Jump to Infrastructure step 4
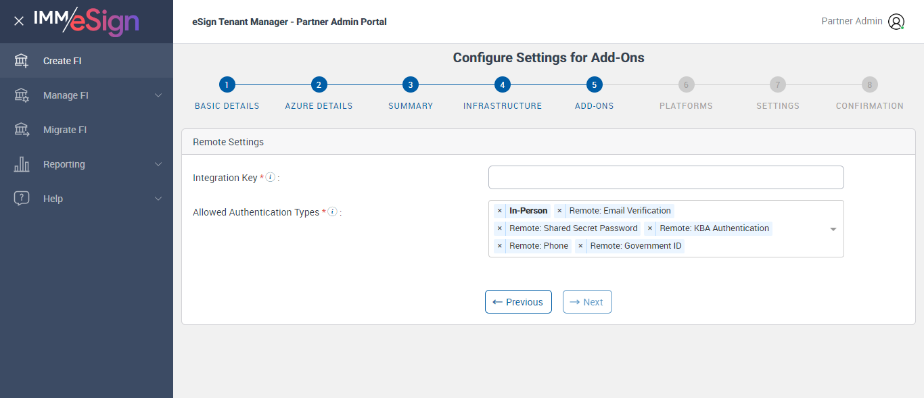 point(502,85)
